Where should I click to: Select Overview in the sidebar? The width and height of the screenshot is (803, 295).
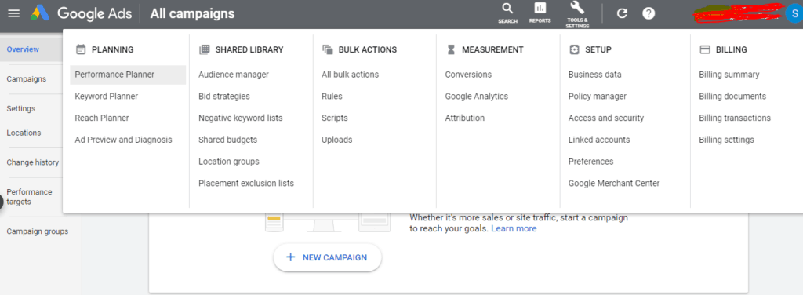[23, 49]
